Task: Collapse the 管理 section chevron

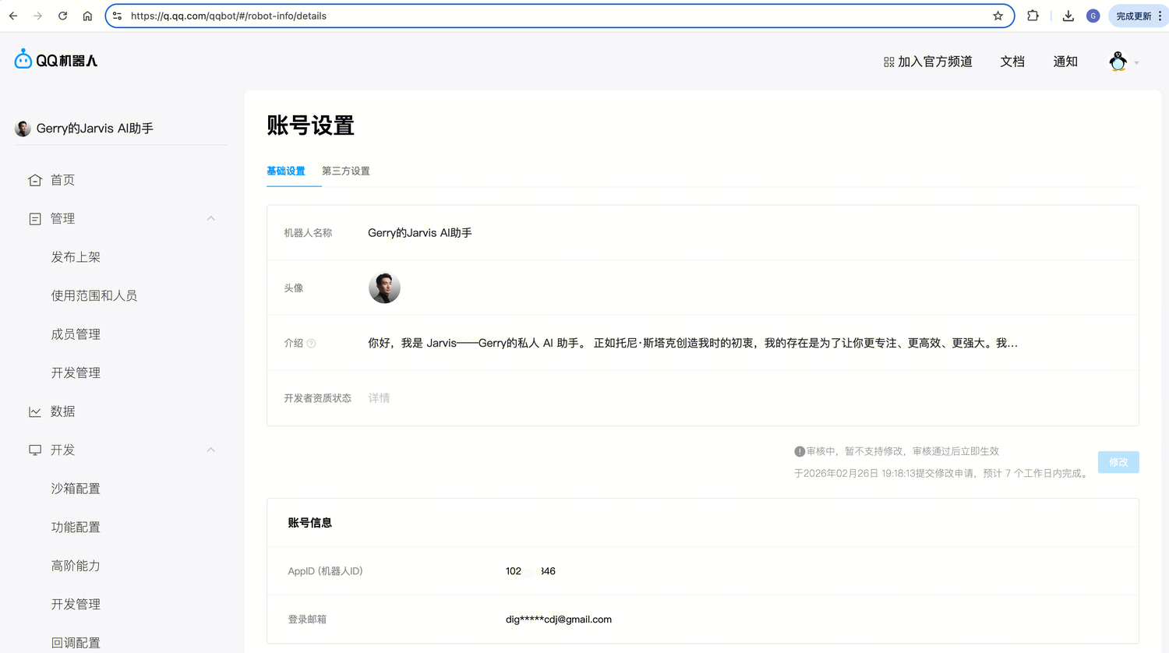Action: click(210, 219)
